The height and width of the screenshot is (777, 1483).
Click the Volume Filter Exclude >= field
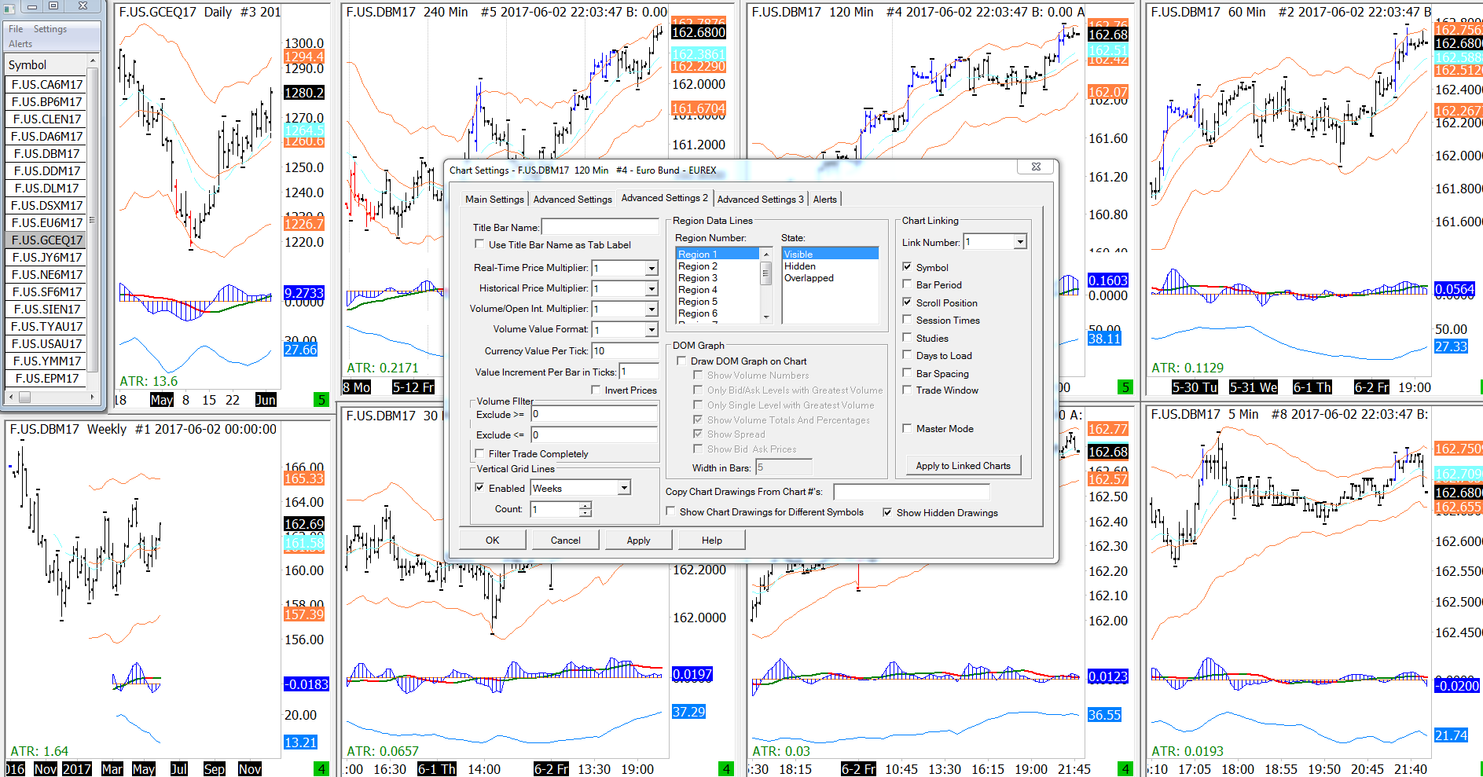coord(593,414)
